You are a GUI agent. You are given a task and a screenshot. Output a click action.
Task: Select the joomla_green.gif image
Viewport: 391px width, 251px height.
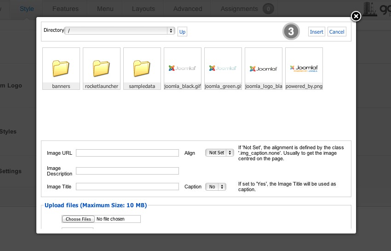[223, 68]
